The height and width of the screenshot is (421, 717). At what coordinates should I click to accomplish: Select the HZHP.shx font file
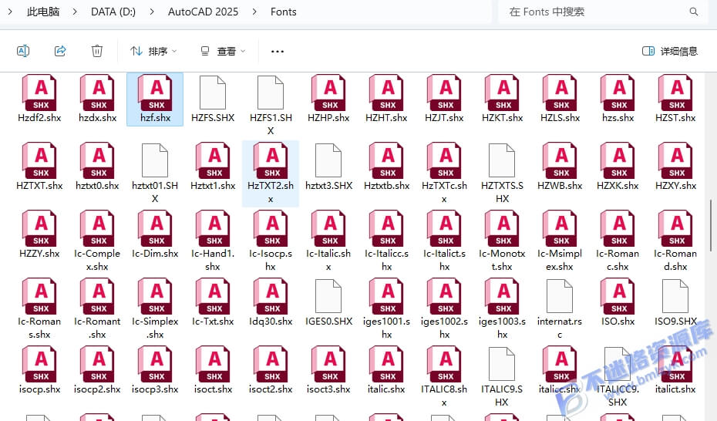pyautogui.click(x=328, y=99)
